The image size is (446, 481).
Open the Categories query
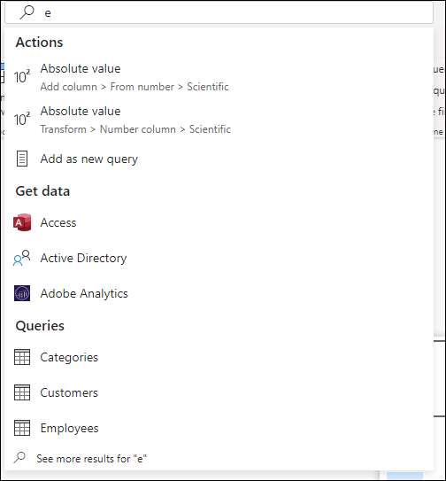tap(219, 357)
